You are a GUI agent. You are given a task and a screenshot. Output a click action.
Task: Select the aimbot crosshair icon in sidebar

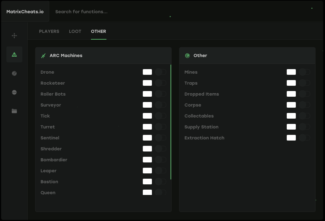tap(14, 36)
